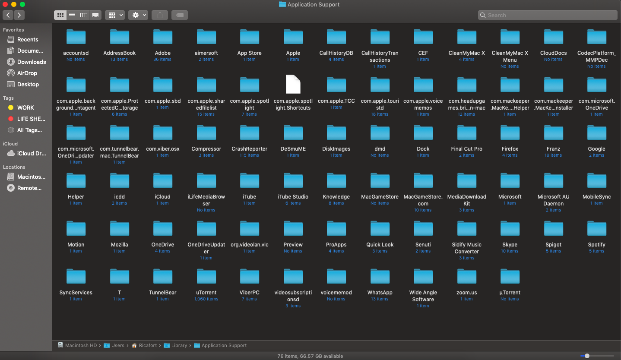The image size is (621, 360).
Task: Open iCloud Drive in sidebar
Action: click(x=26, y=153)
